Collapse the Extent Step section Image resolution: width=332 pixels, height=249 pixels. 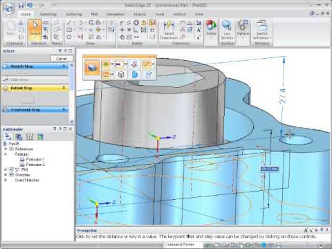point(64,88)
